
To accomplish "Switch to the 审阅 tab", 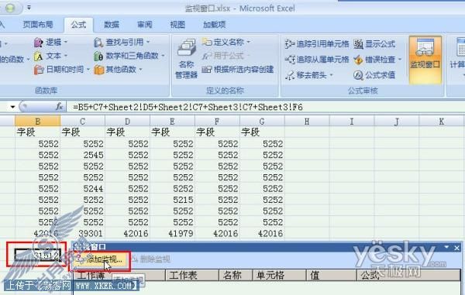I will [x=144, y=25].
